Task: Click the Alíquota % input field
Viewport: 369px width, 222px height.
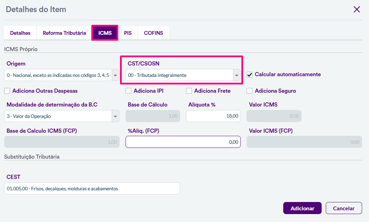Action: (x=213, y=116)
